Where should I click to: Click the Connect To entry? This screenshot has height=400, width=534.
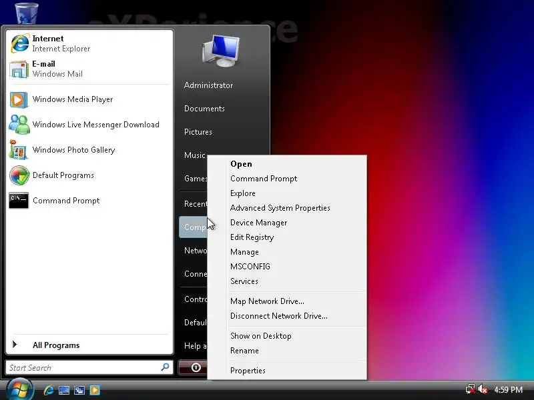coord(195,274)
